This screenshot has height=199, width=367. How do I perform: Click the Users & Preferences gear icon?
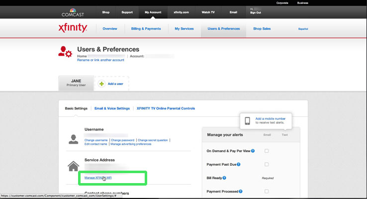(65, 52)
